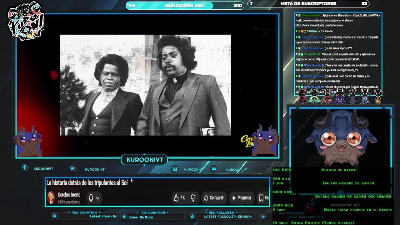Click the KUROONI_YT label beside YouTube icon

237,170
